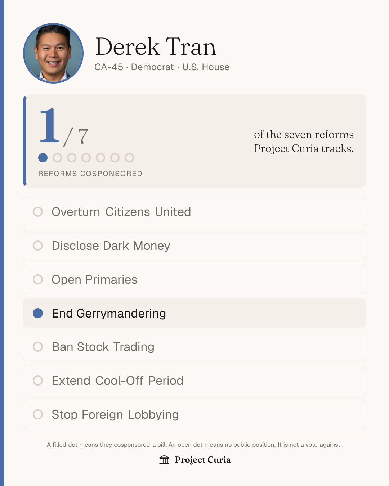This screenshot has height=486, width=389.
Task: Select the Stop Foreign Lobbying item
Action: coord(194,414)
